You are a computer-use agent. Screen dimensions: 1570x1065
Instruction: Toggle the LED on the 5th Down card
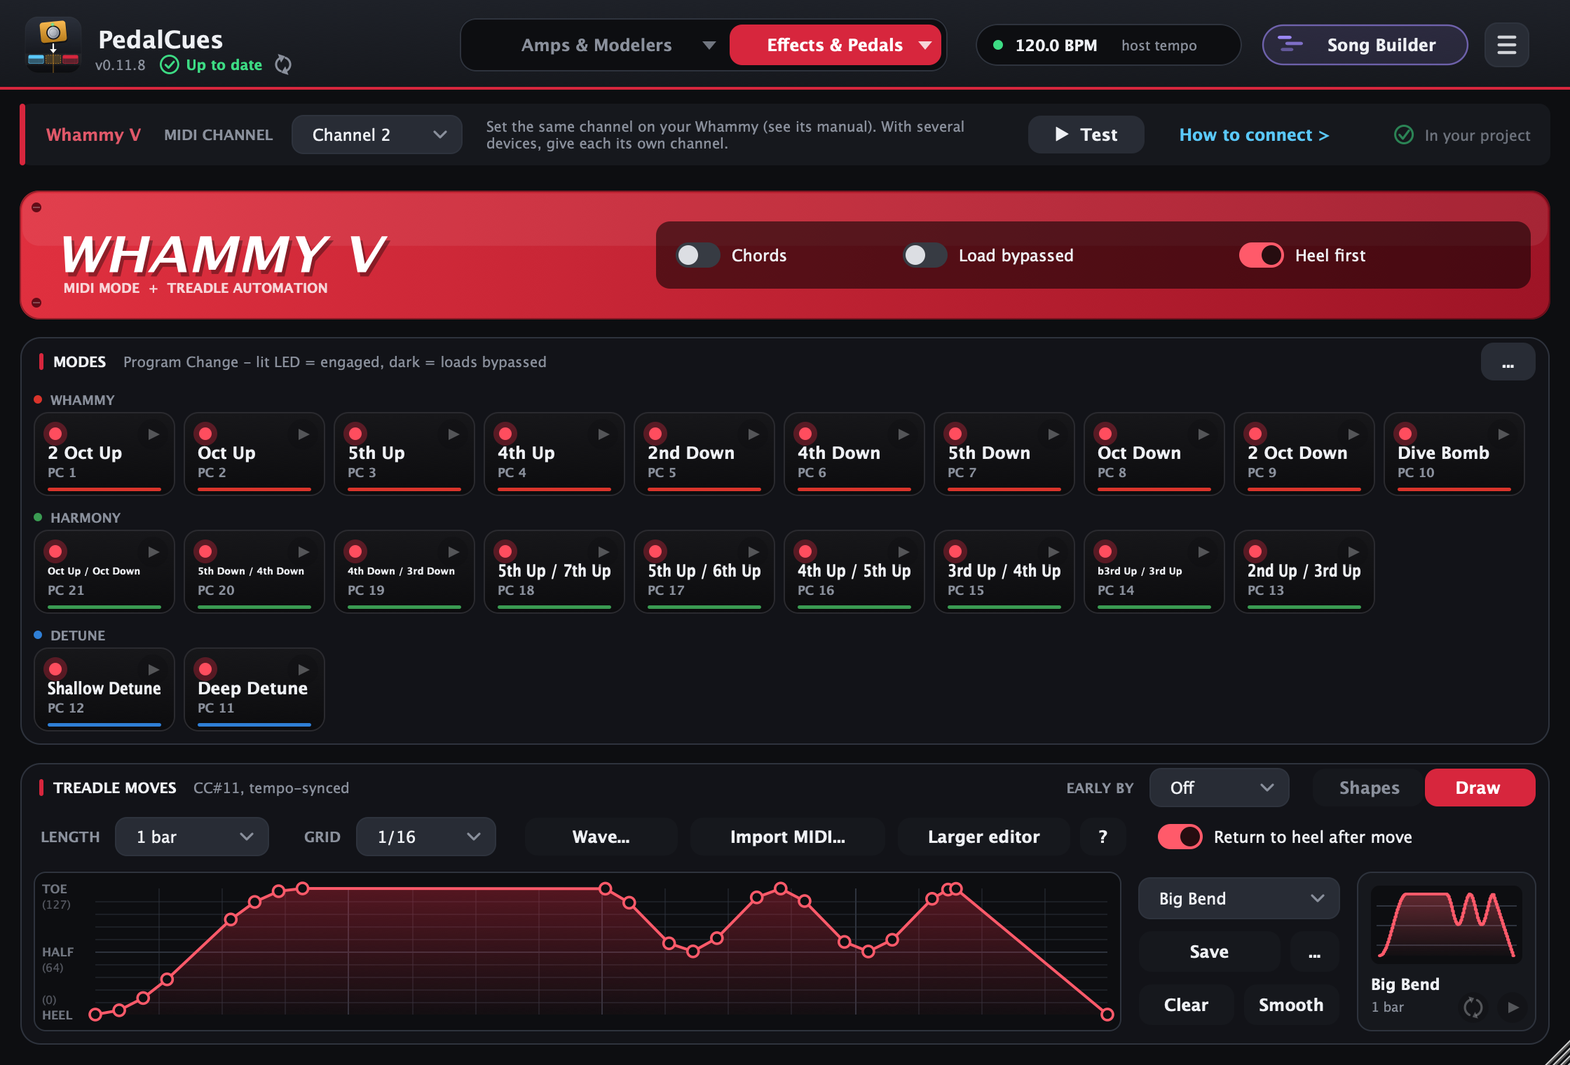[x=955, y=434]
